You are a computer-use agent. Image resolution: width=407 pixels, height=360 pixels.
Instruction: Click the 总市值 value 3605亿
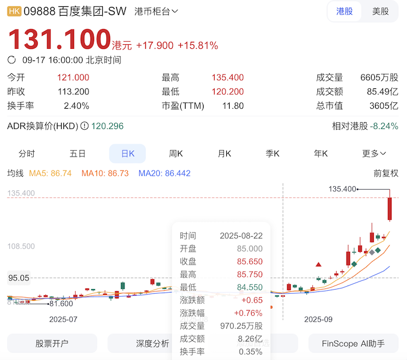click(384, 106)
